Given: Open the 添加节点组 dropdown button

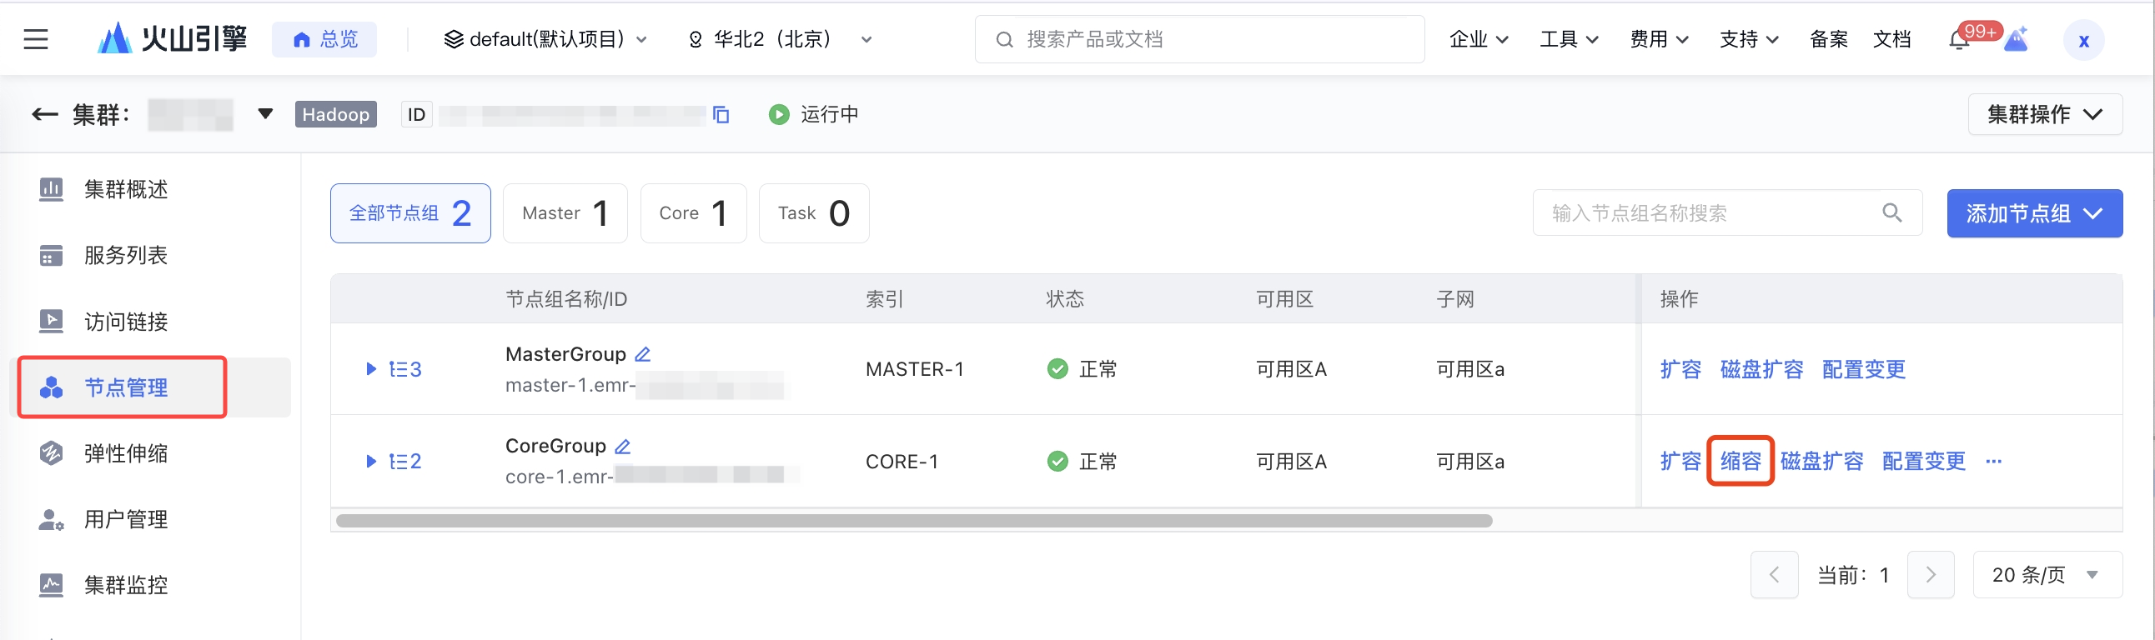Looking at the screenshot, I should [2034, 213].
